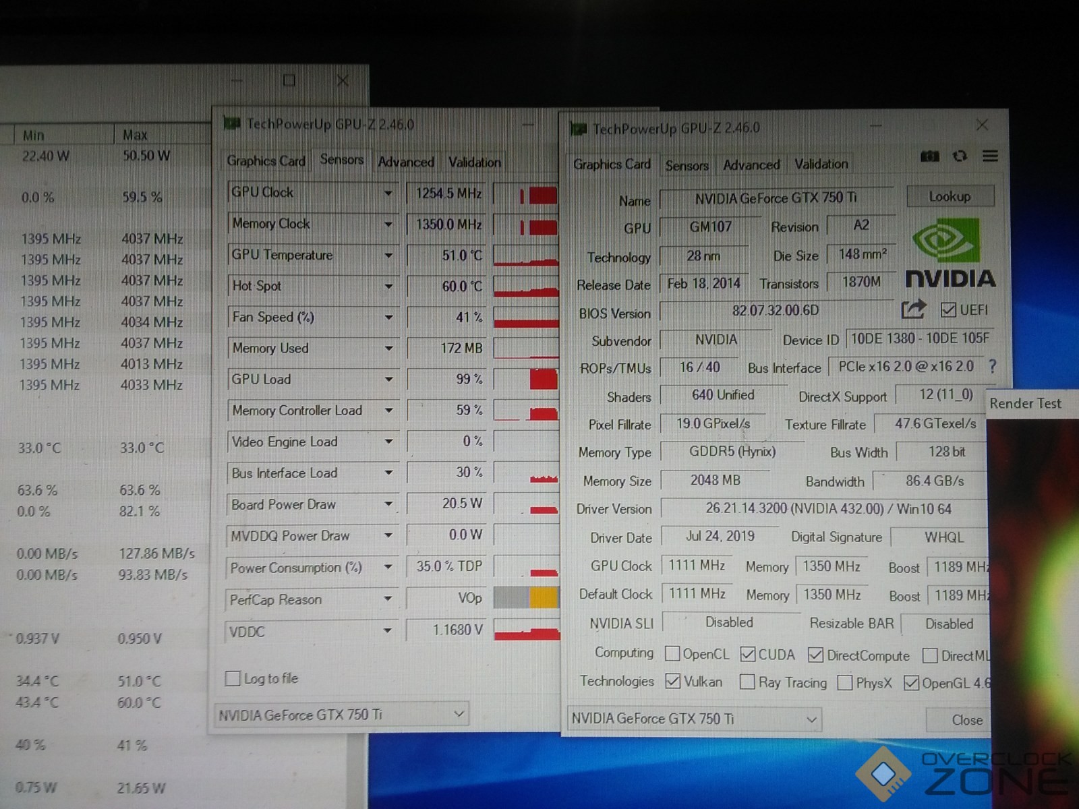Click the 1254.5 MHz GPU Clock value

point(446,193)
